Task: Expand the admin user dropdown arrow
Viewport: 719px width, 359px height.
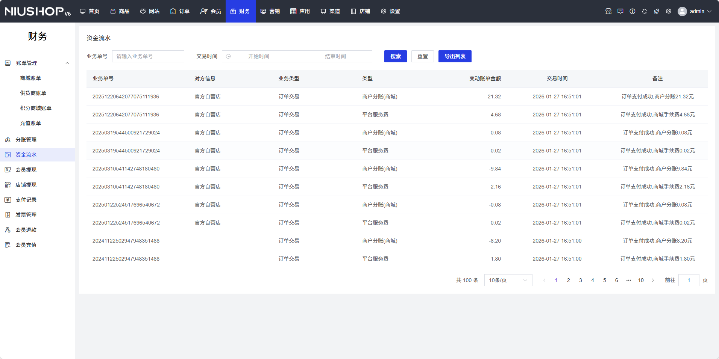Action: point(709,11)
